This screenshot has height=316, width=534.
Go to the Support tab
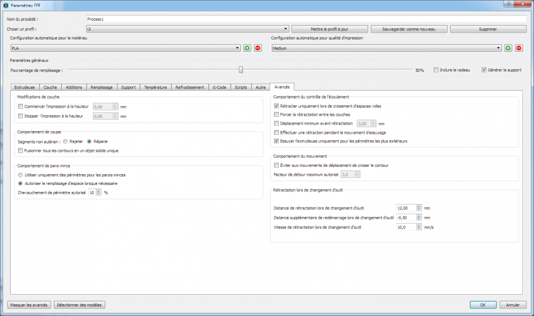click(x=128, y=87)
